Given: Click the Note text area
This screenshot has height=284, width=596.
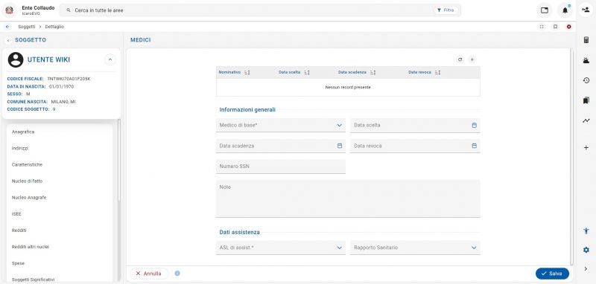Looking at the screenshot, I should [x=348, y=199].
